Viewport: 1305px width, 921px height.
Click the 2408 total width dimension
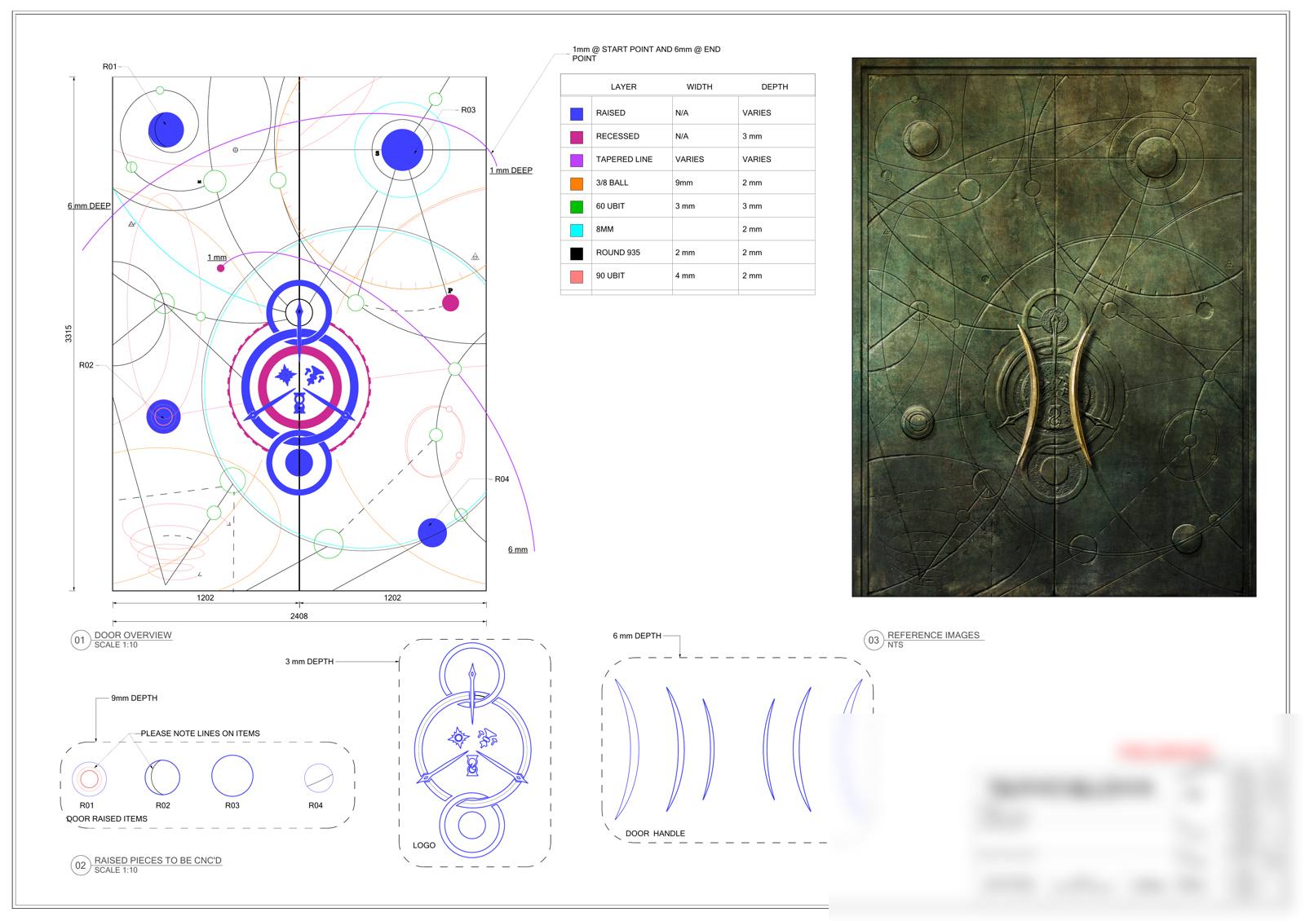click(299, 616)
